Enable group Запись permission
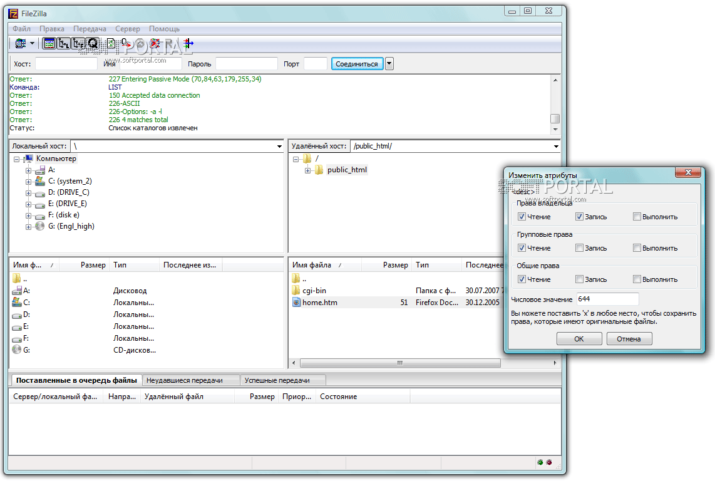 tap(579, 248)
